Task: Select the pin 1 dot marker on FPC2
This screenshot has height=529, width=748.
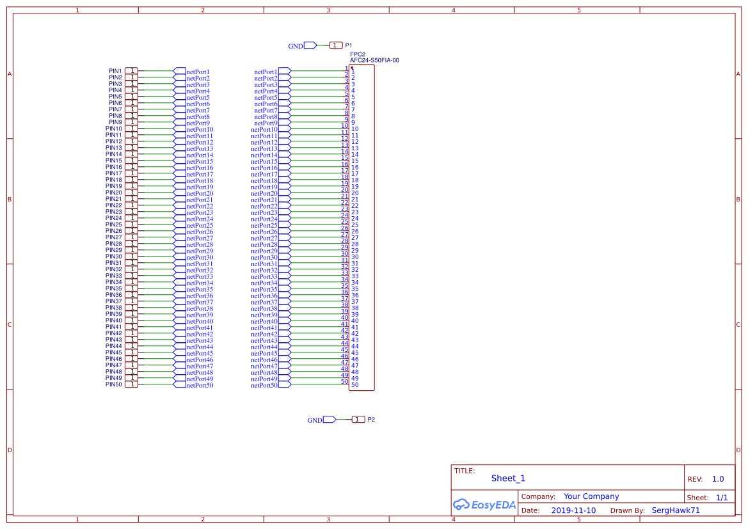Action: click(x=353, y=68)
